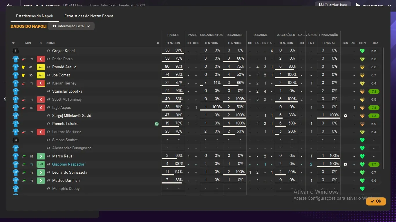Switch to Estatísticas do Nottm Forest tab
This screenshot has height=222, width=396.
(88, 16)
